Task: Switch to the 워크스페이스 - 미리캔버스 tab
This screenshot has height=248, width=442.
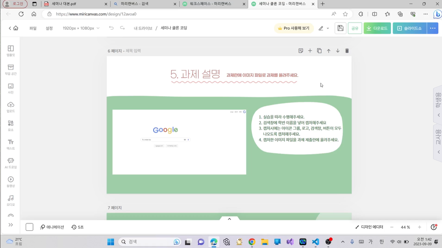Action: (x=214, y=4)
